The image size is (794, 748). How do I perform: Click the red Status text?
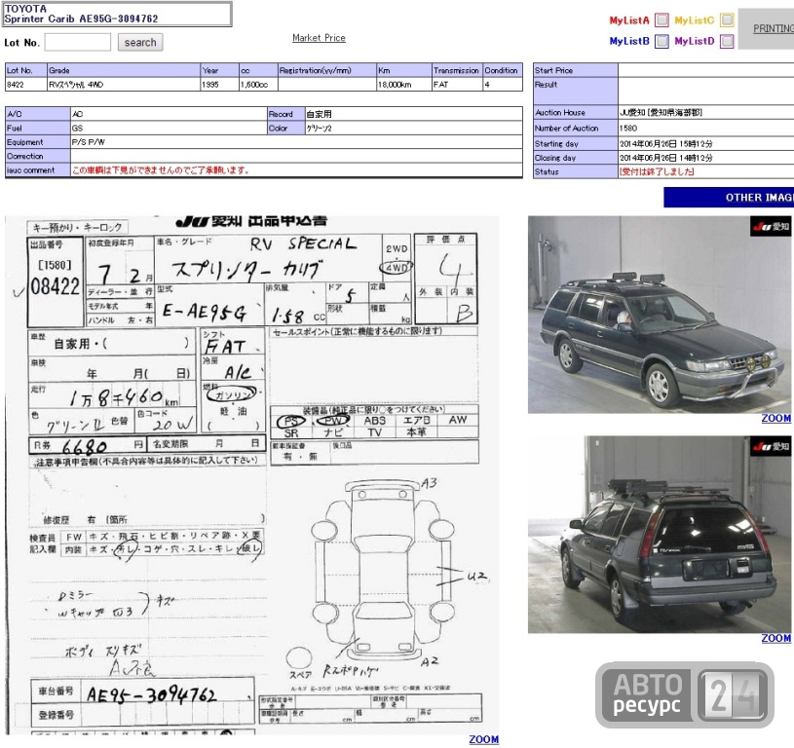point(657,172)
